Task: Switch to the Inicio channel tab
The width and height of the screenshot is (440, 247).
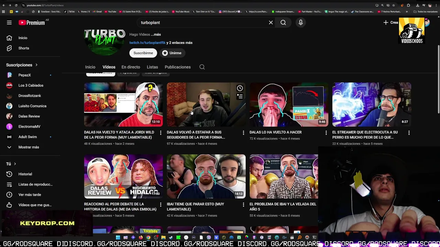Action: (90, 67)
